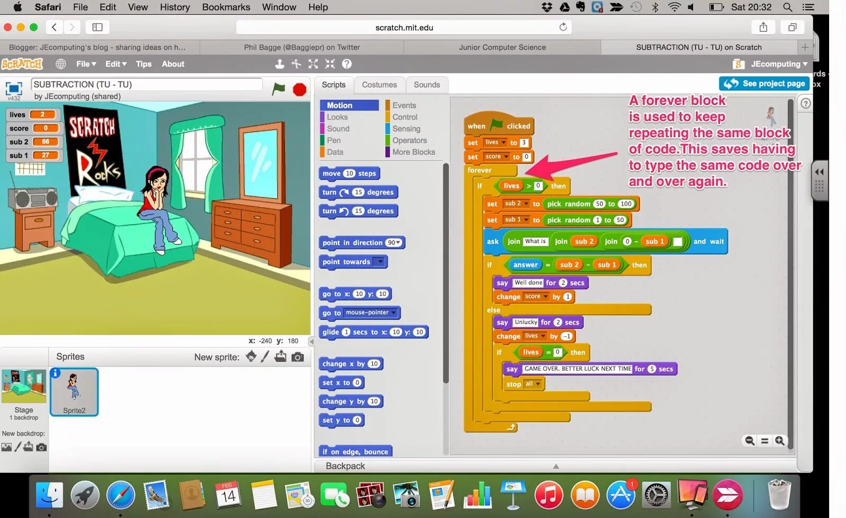The height and width of the screenshot is (518, 846).
Task: Open Sprite2 info button
Action: [x=56, y=373]
